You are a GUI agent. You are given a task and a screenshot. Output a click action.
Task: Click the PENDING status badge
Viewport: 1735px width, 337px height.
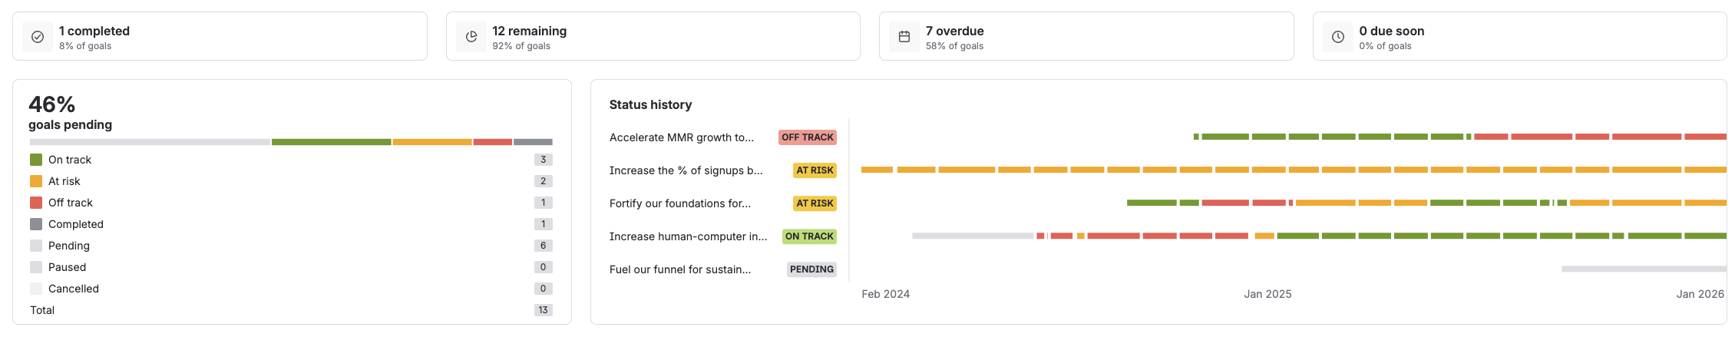click(811, 269)
